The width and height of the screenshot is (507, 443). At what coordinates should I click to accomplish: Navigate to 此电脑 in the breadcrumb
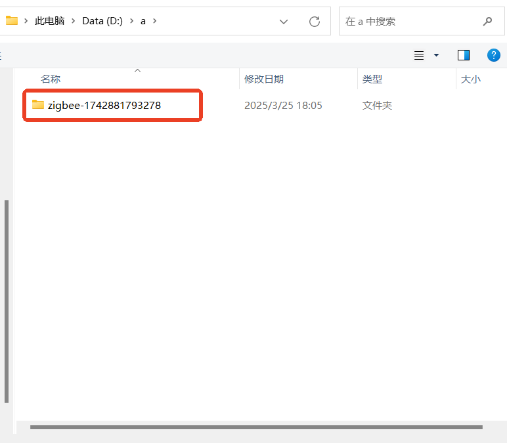pyautogui.click(x=49, y=21)
